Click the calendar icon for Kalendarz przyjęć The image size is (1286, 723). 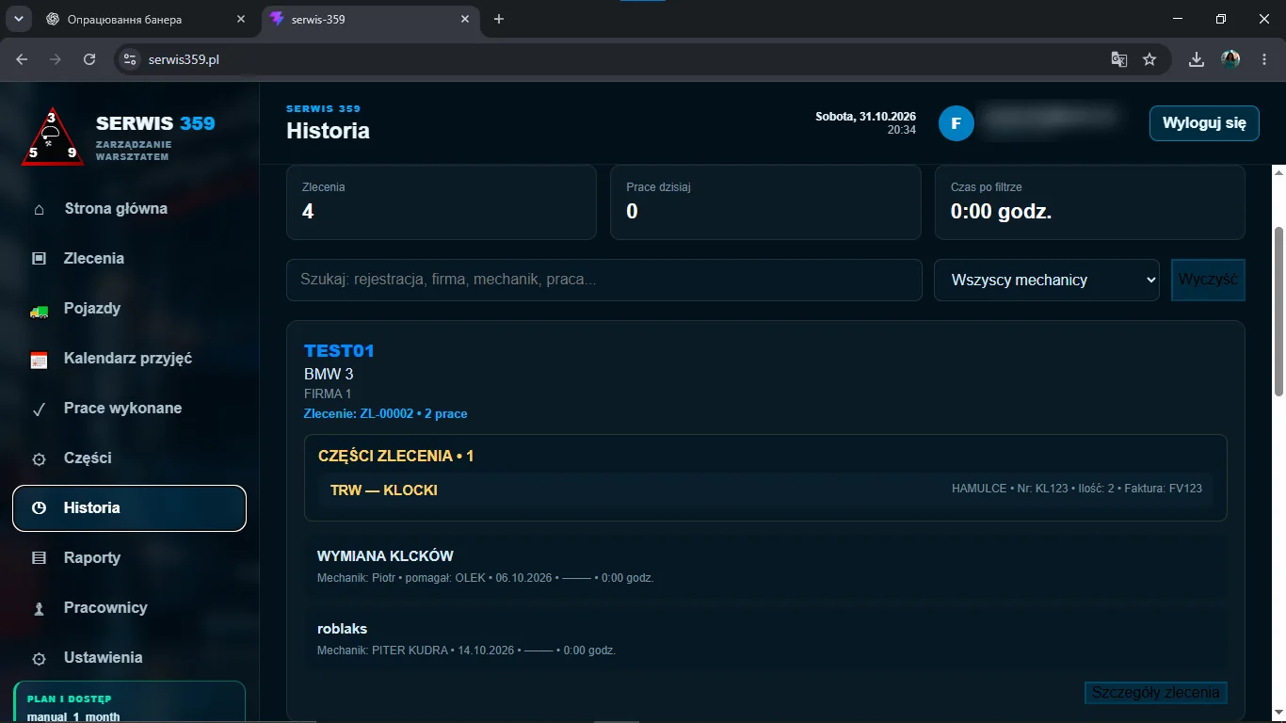click(39, 359)
